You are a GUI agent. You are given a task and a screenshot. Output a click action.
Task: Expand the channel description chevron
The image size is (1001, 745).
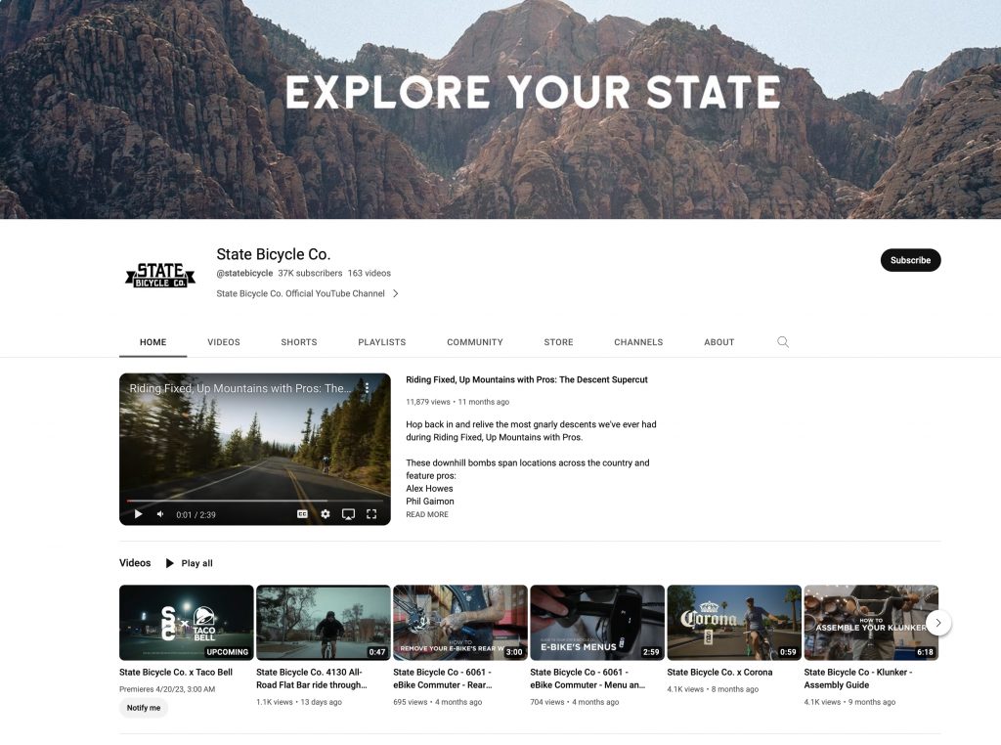click(396, 293)
